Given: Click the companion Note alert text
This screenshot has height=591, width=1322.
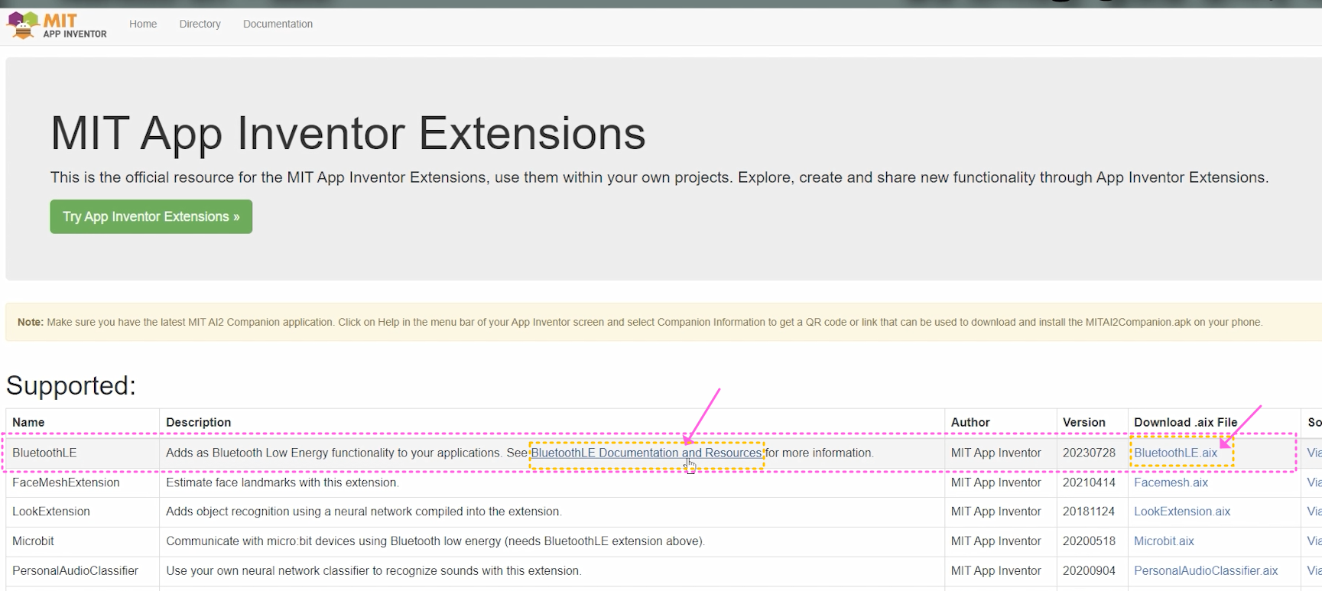Looking at the screenshot, I should coord(640,322).
